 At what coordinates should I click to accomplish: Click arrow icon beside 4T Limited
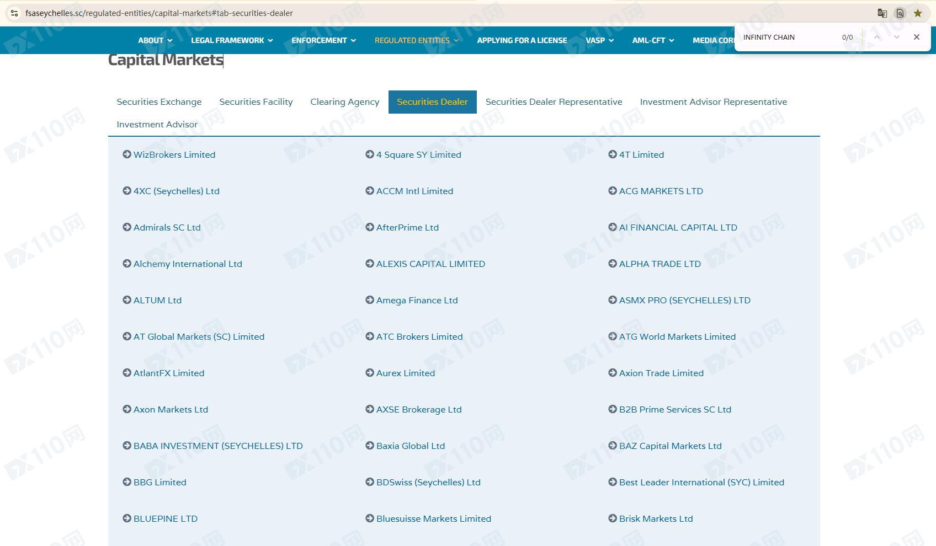613,154
